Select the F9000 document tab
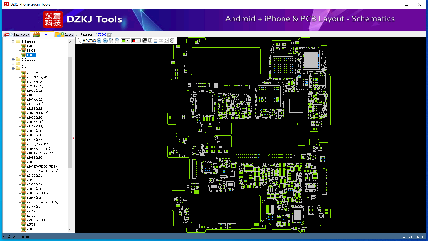Screen dimensions: 428x241 click(x=102, y=35)
